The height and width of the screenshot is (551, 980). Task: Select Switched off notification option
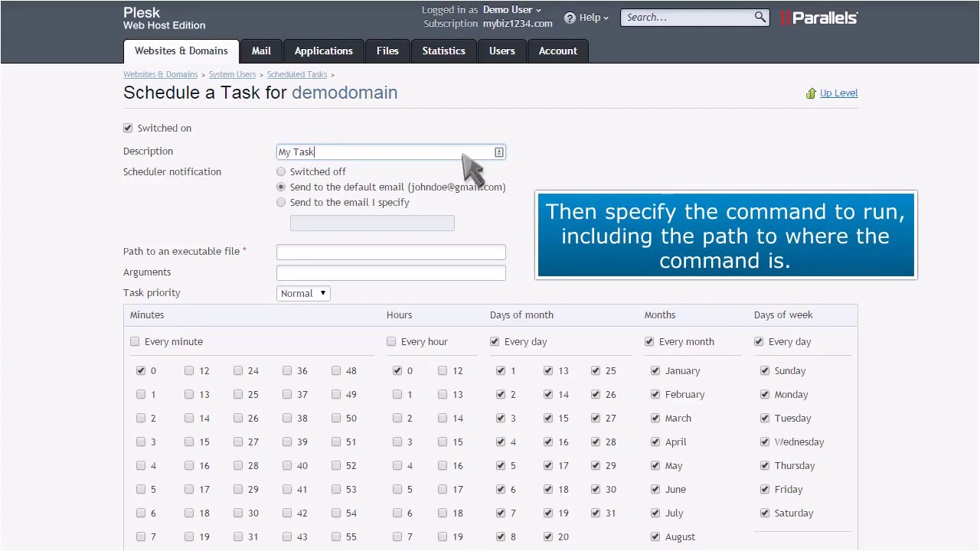281,171
